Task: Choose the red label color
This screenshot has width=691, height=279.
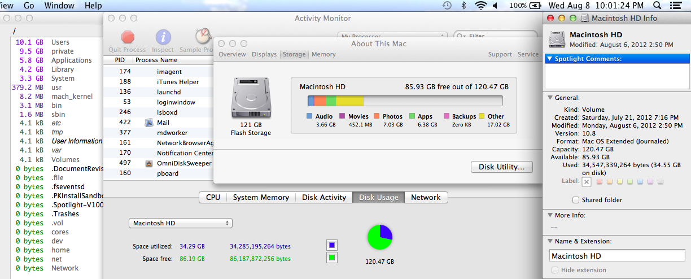Action: point(600,182)
